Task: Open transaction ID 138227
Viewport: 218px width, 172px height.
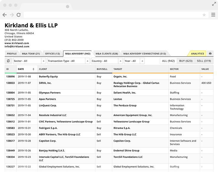Action: click(x=10, y=167)
